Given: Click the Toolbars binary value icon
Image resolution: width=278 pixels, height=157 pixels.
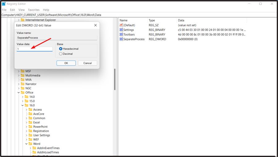Looking at the screenshot, I should pos(121,34).
